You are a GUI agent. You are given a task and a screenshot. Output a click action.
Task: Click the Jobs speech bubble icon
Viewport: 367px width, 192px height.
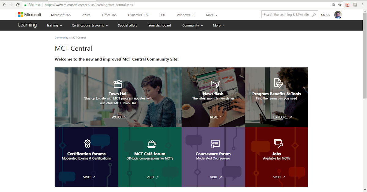pos(278,143)
